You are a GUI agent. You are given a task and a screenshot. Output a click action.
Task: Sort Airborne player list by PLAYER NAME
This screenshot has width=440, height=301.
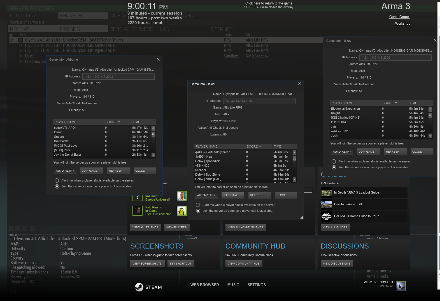pyautogui.click(x=78, y=122)
